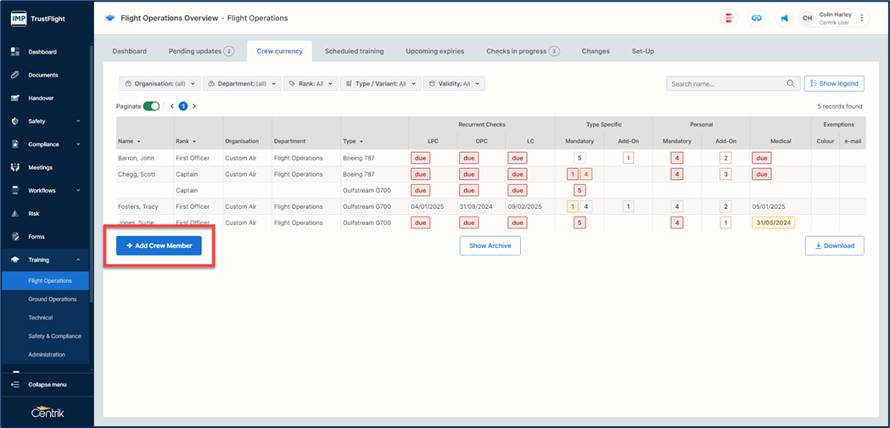Image resolution: width=890 pixels, height=428 pixels.
Task: Click Jones, Suzie's Medical 31/05/2024 badge
Action: tap(773, 222)
